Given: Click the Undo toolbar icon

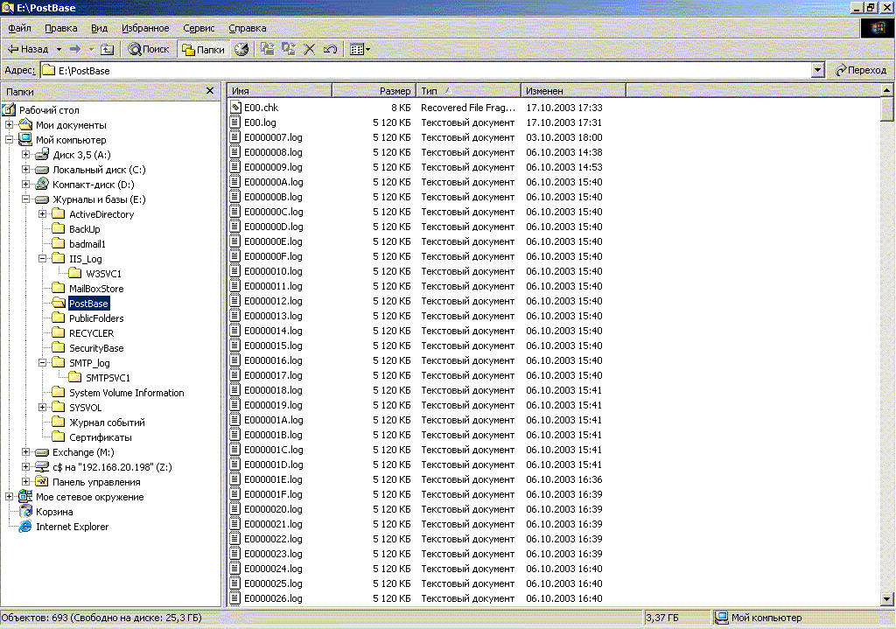Looking at the screenshot, I should tap(330, 49).
